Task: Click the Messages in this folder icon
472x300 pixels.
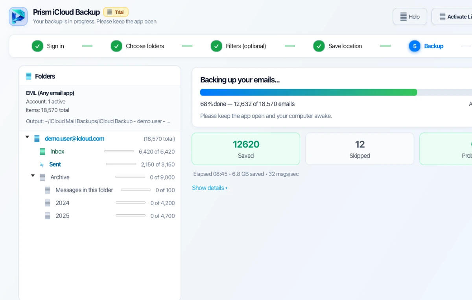Action: (x=48, y=190)
